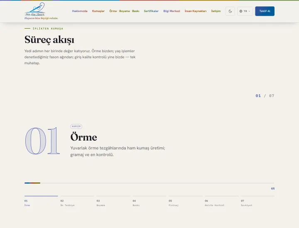Open the Sertifikalar menu item
This screenshot has height=228, width=299.
tap(151, 11)
